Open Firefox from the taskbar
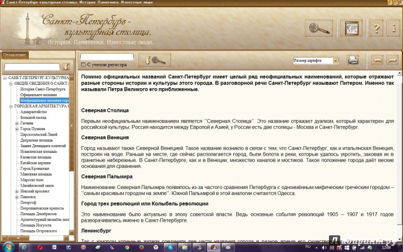Viewport: 403px width, 252px height. coord(142,247)
